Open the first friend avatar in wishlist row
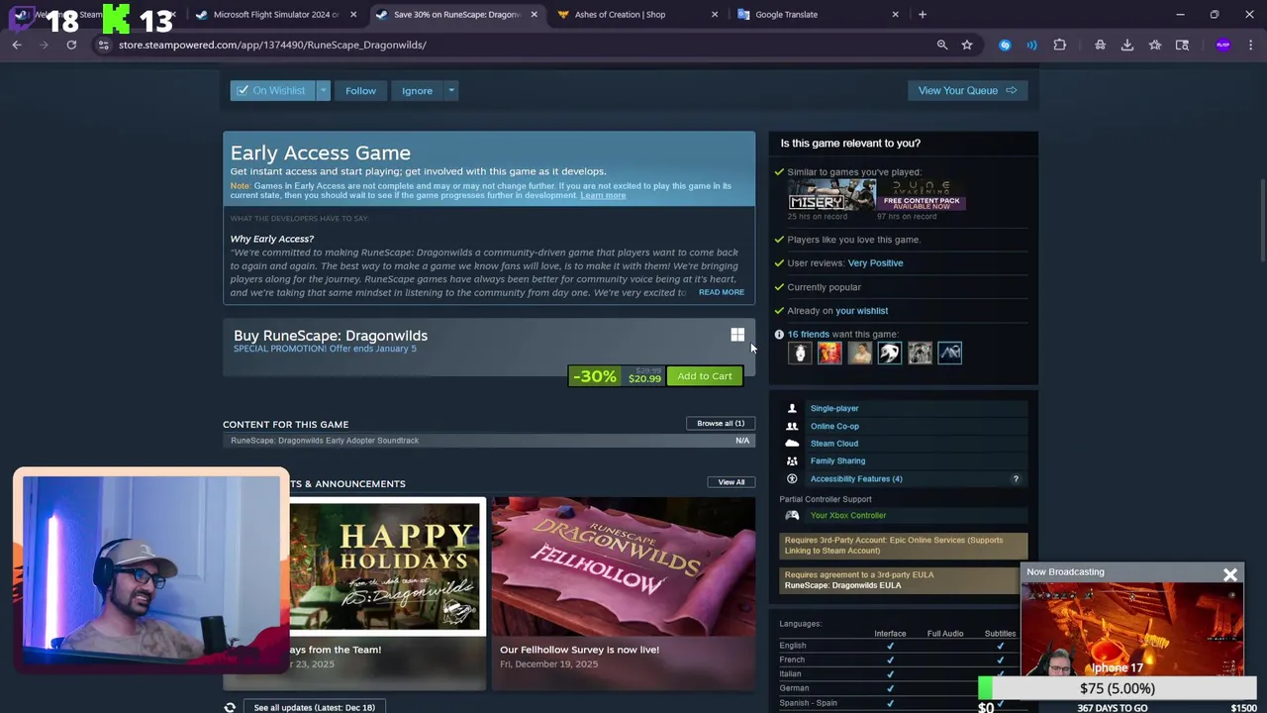Screen dimensions: 1267x713 point(800,353)
